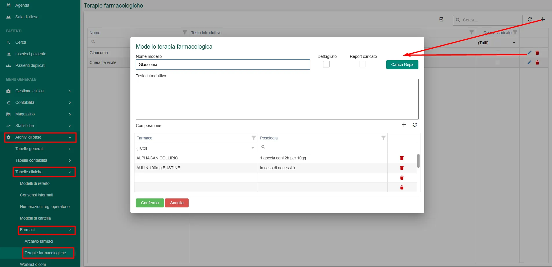Click the Conferma button
The width and height of the screenshot is (552, 267).
pyautogui.click(x=150, y=203)
